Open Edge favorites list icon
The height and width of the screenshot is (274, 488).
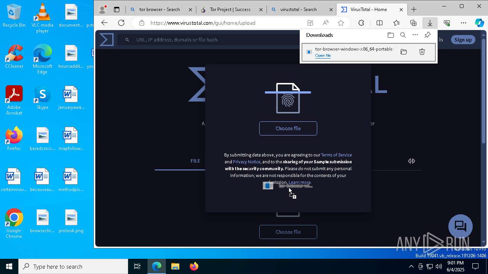coord(396,23)
